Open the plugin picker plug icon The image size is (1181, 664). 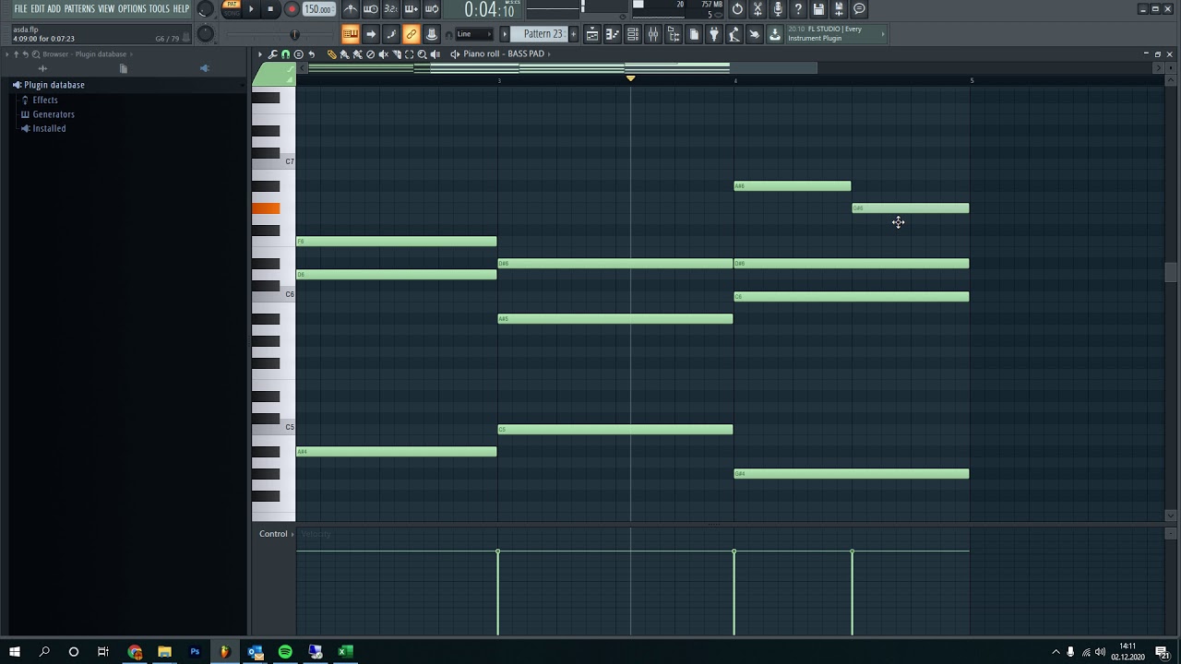(714, 34)
